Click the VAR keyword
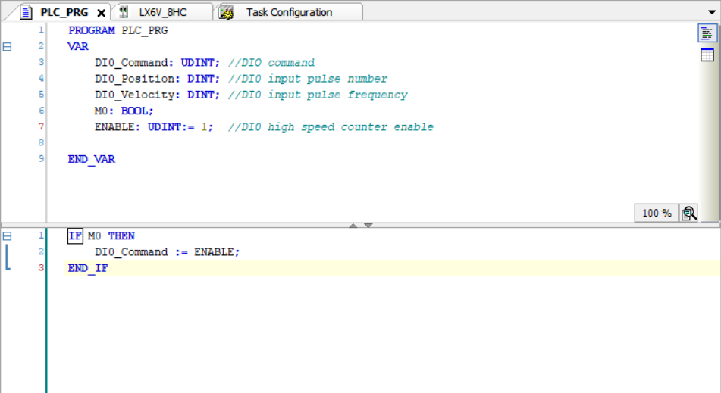The width and height of the screenshot is (721, 393). (78, 46)
